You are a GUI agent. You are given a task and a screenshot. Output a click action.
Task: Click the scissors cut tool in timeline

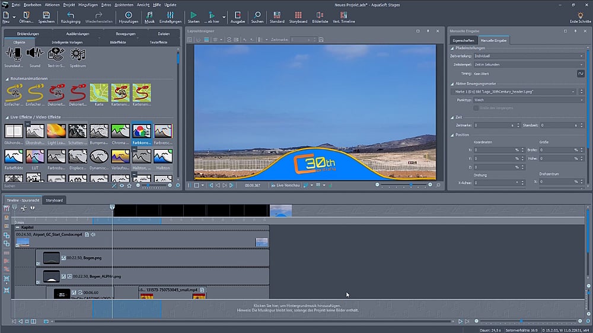coord(23,208)
